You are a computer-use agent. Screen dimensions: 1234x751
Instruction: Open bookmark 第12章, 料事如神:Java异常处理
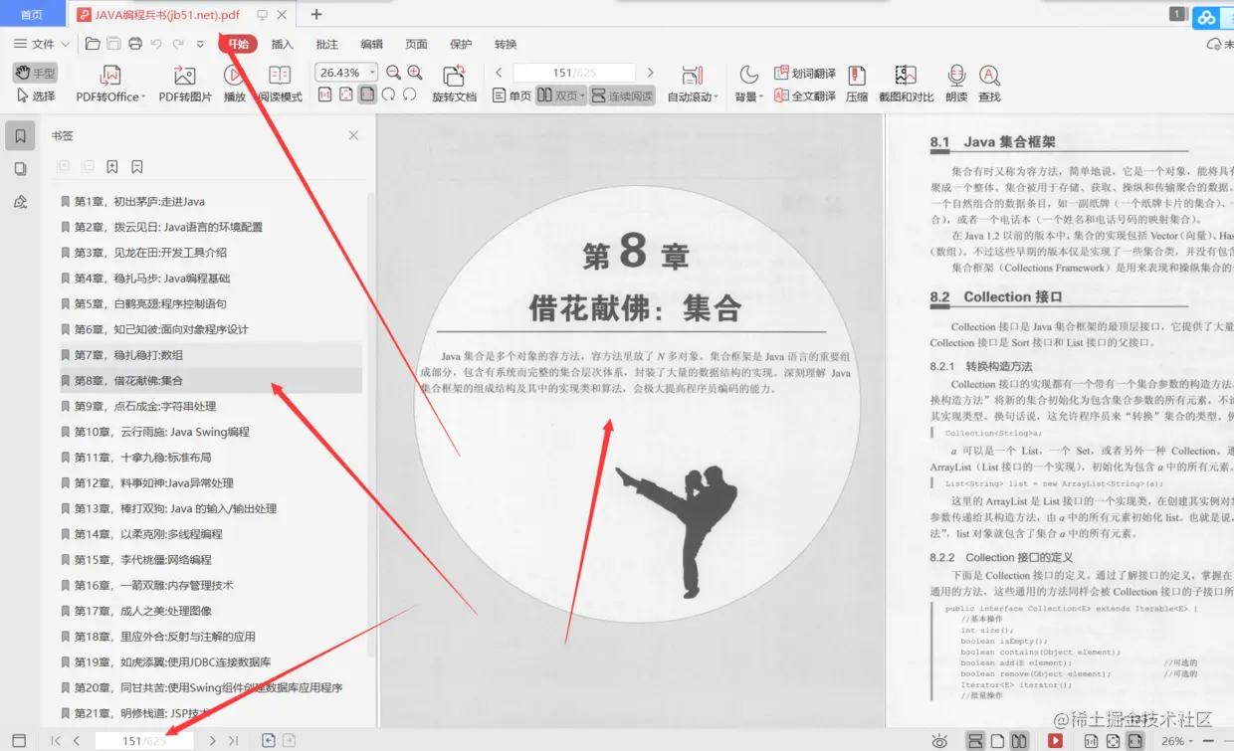point(211,482)
